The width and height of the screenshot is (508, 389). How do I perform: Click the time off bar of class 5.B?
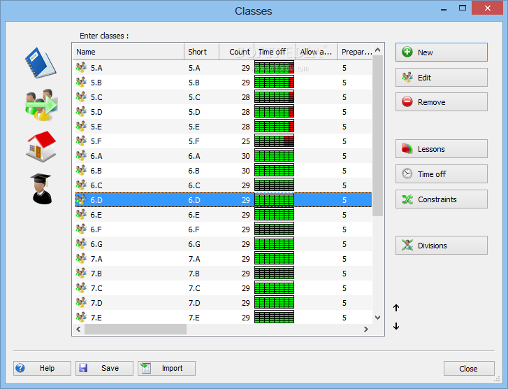[x=274, y=83]
